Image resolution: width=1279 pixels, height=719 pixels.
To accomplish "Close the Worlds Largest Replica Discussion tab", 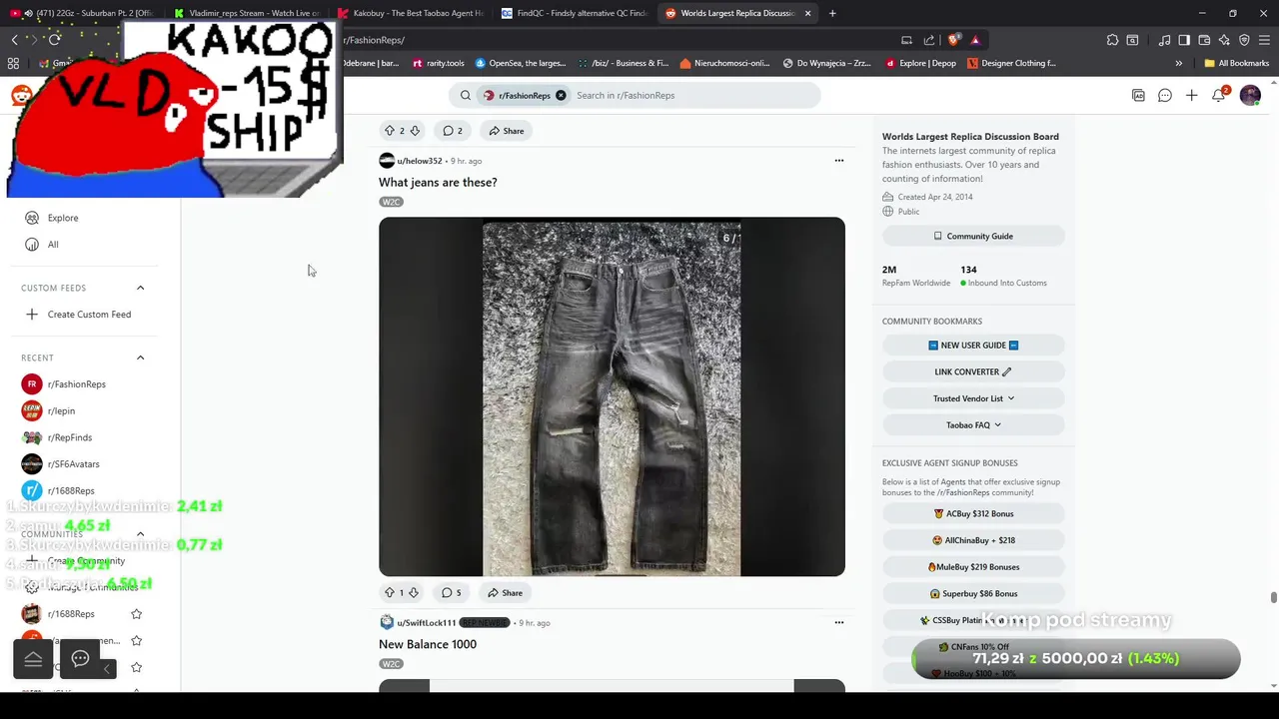I will 807,13.
